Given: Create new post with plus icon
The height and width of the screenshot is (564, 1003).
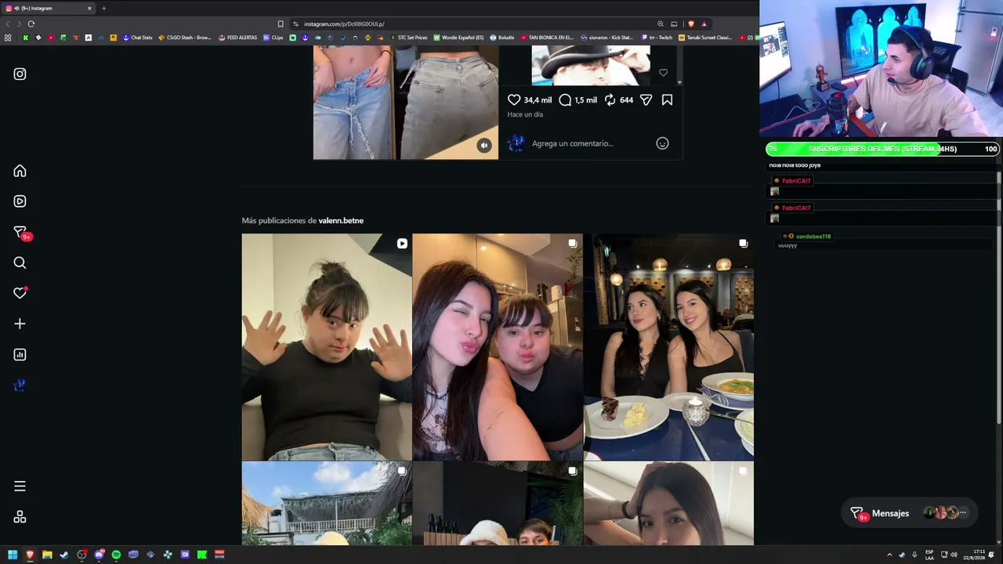Looking at the screenshot, I should (20, 324).
